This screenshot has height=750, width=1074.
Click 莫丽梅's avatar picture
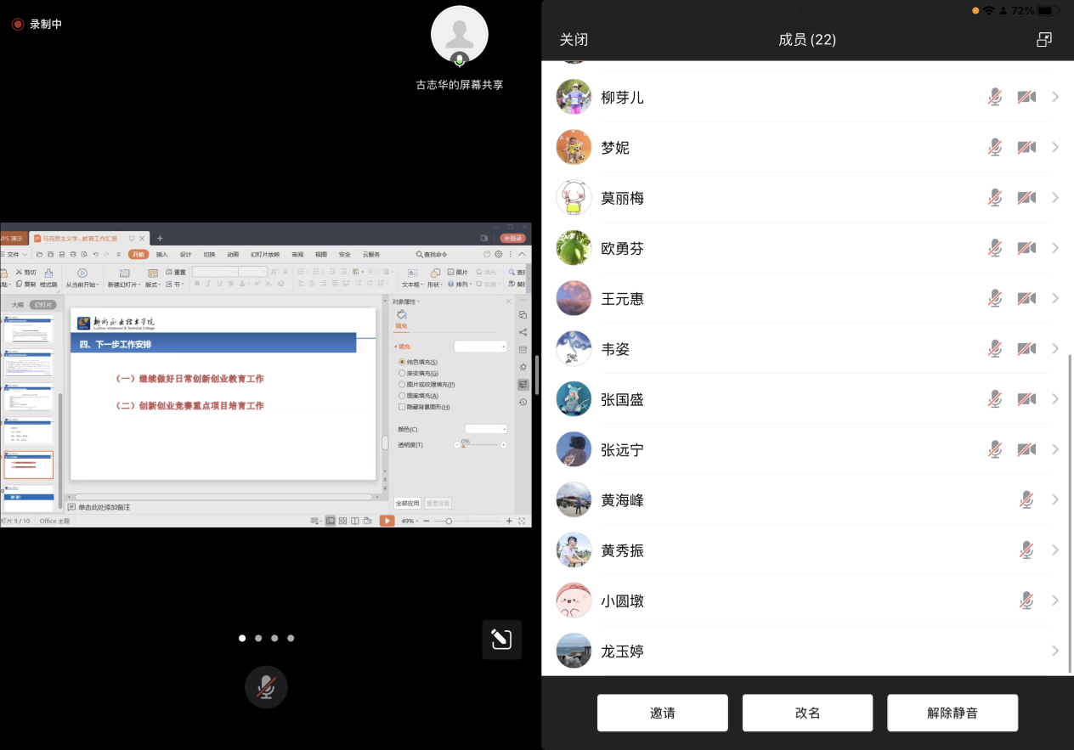point(574,198)
